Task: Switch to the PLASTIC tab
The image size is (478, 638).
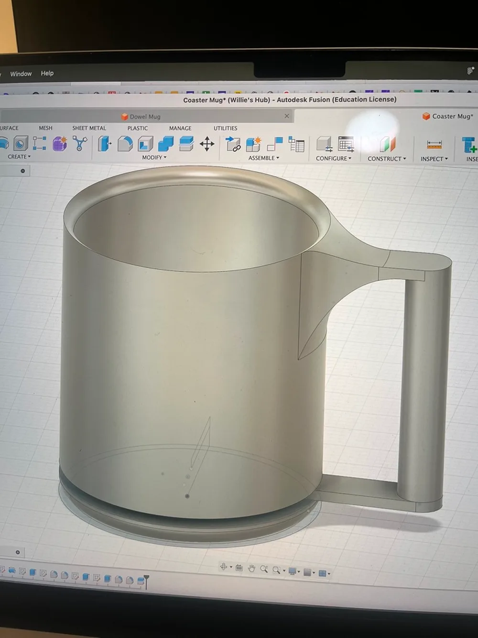Action: point(137,128)
